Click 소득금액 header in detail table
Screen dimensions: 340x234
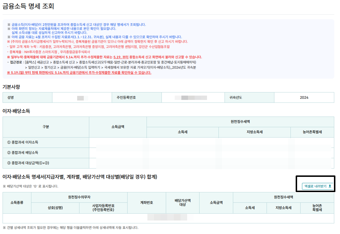(216, 203)
